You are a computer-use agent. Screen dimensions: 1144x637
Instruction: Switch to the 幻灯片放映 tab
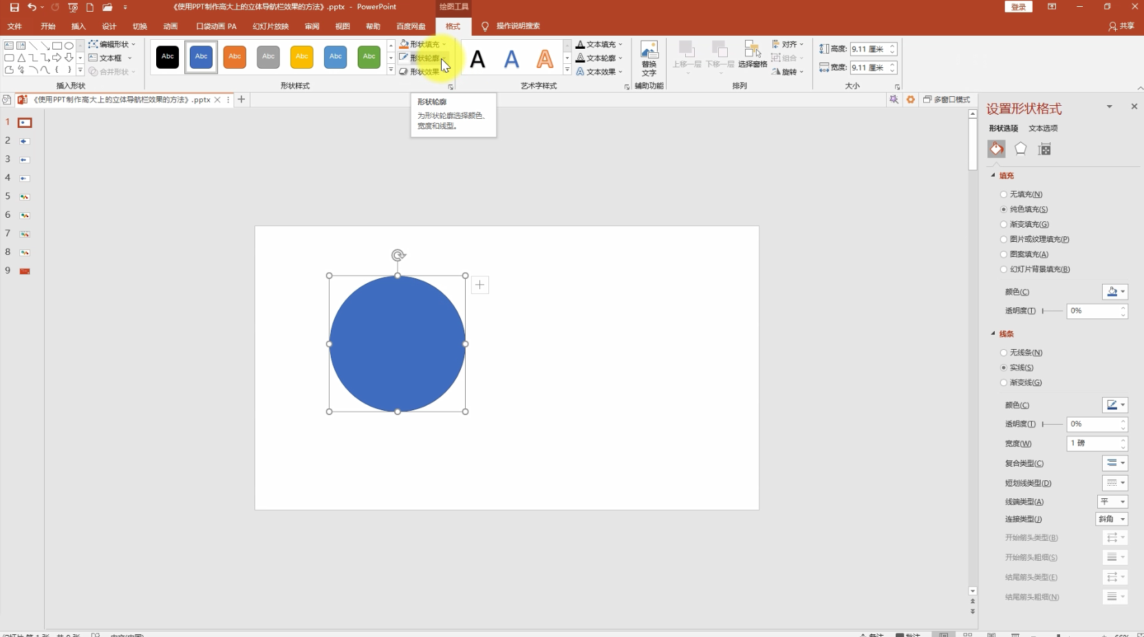point(270,26)
